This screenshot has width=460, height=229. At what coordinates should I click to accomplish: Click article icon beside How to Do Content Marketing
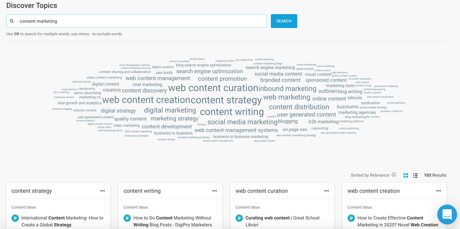pyautogui.click(x=128, y=218)
